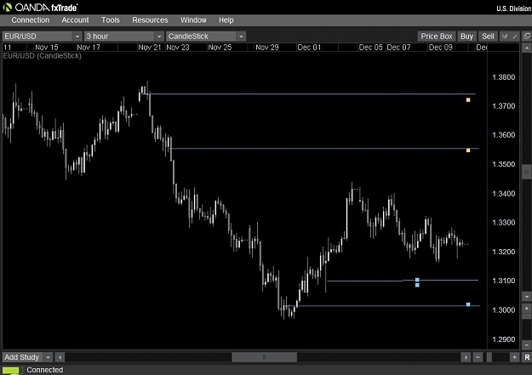Click the Sell button

tap(488, 37)
